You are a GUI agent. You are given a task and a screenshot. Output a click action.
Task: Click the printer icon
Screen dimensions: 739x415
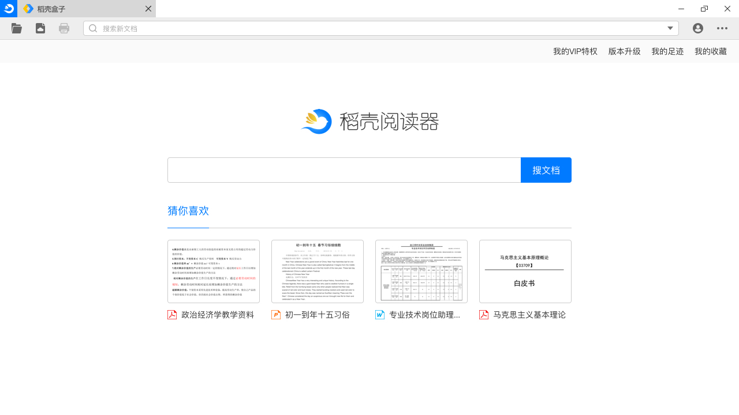pyautogui.click(x=64, y=28)
